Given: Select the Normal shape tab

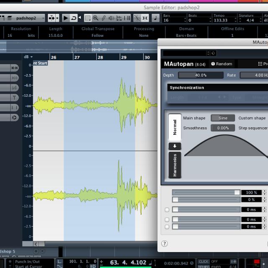Looking at the screenshot, I should pyautogui.click(x=175, y=127).
